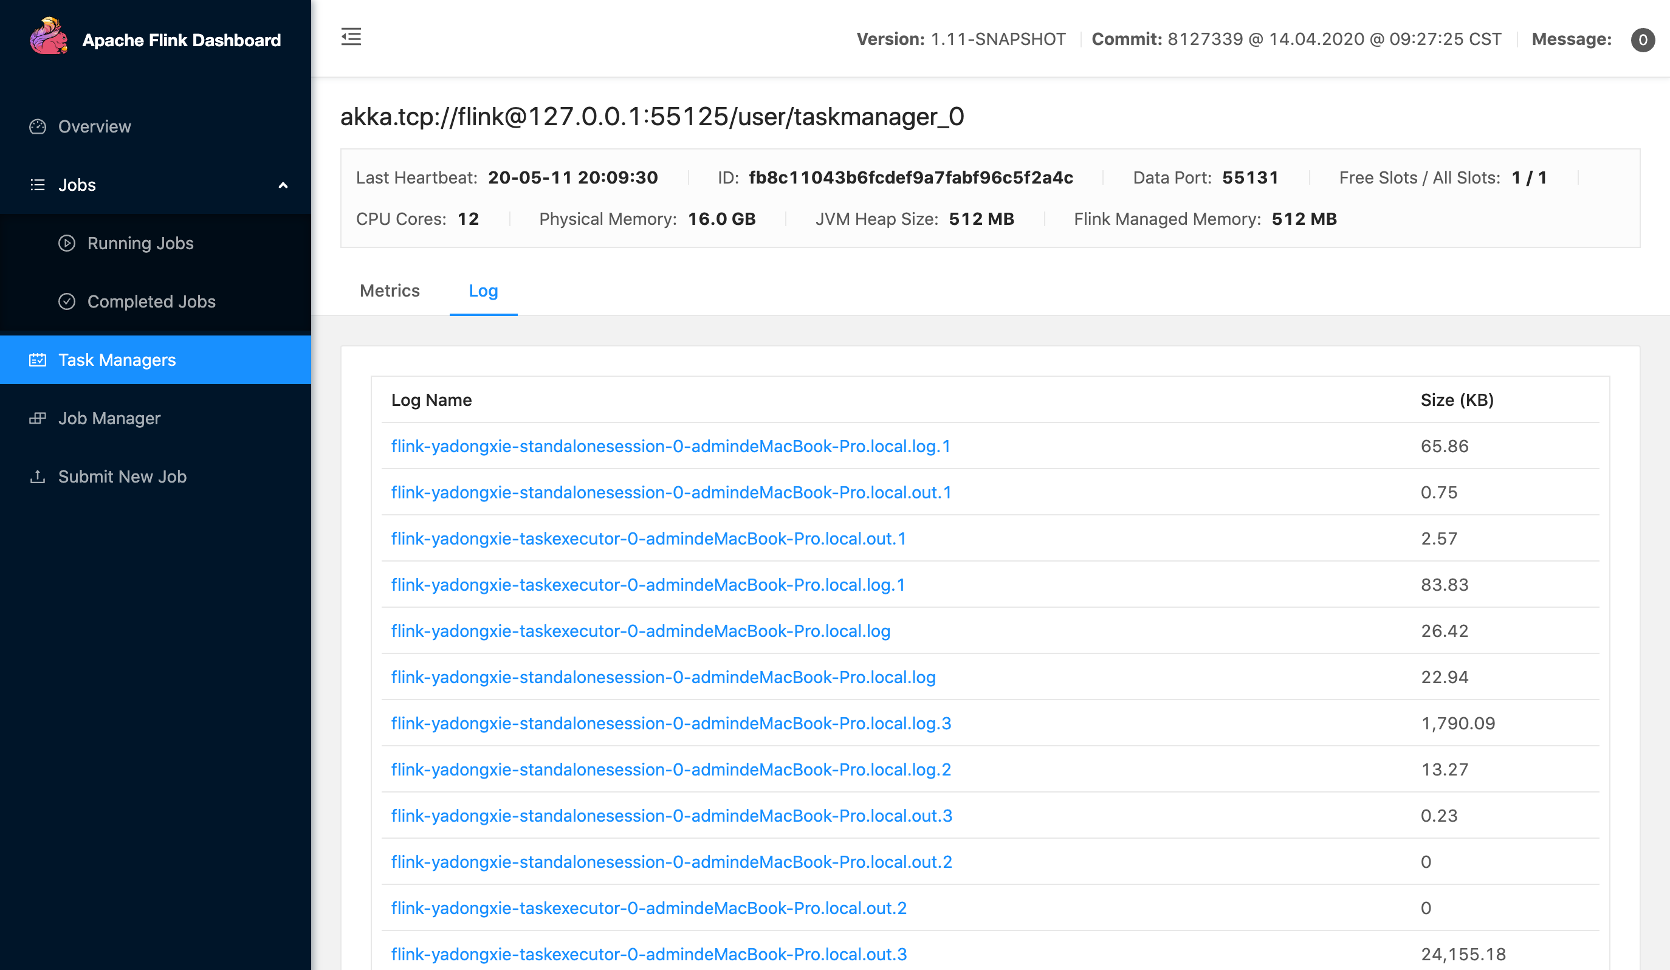The image size is (1670, 970).
Task: Click the size cell 13.27
Action: point(1445,769)
